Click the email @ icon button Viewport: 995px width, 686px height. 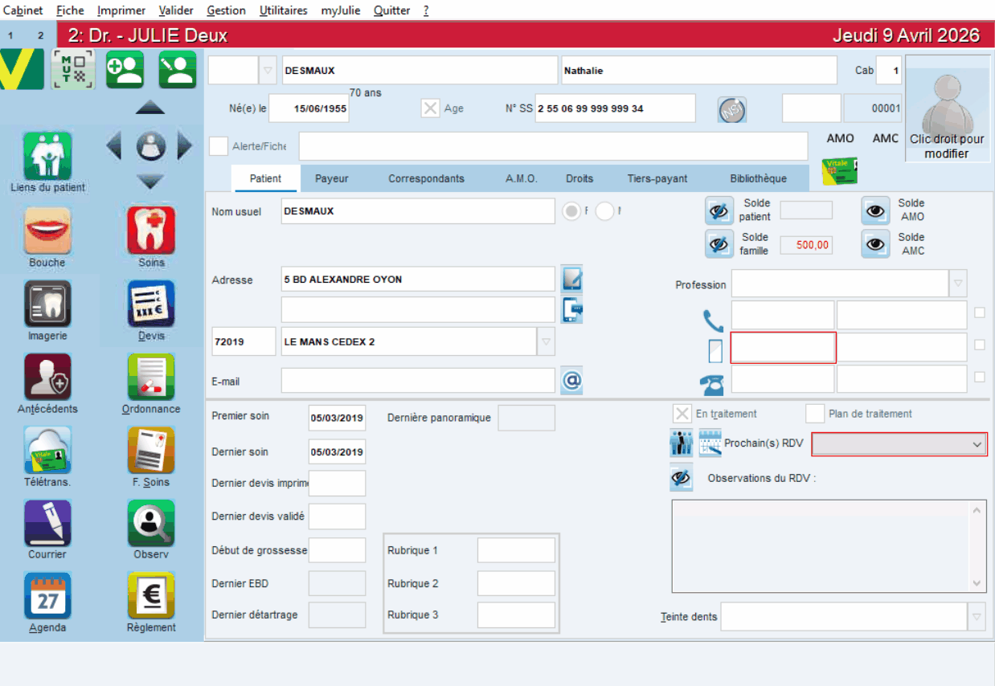(571, 380)
